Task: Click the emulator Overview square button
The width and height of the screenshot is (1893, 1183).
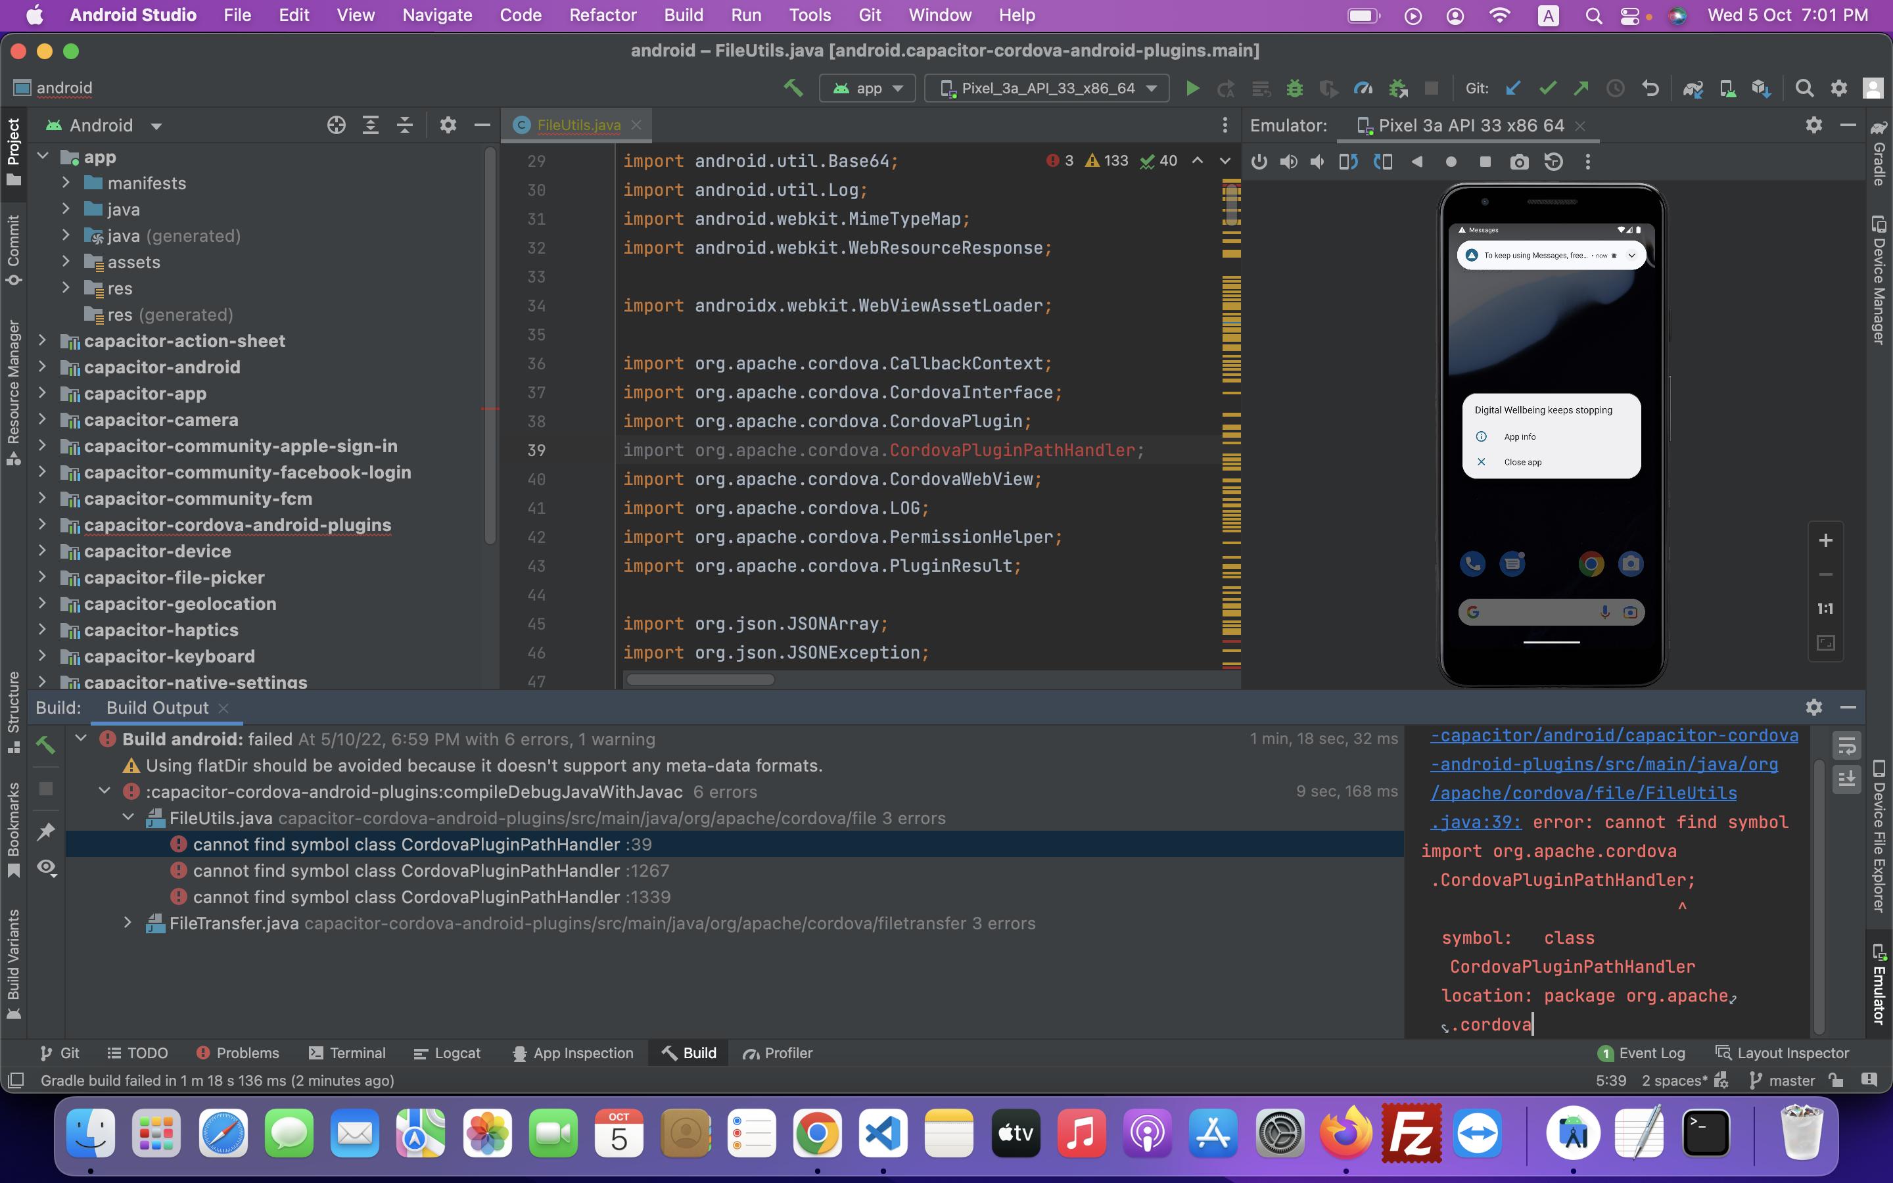Action: point(1485,162)
